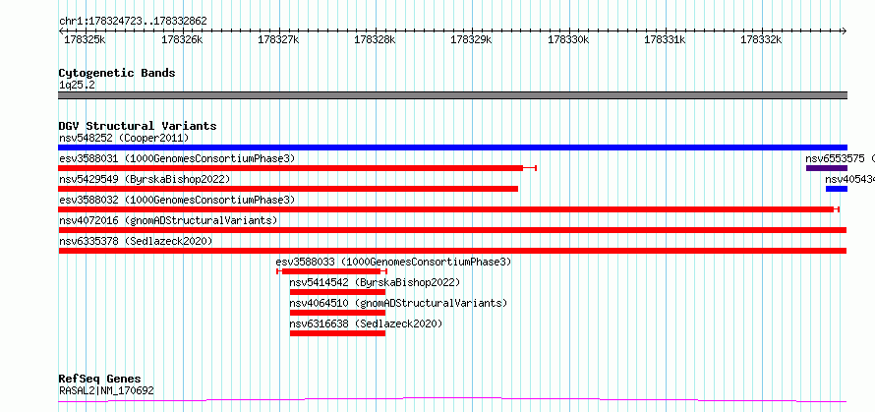Viewport: 875px width, 412px height.
Task: Click the purple nsv6553575 variant bar
Action: 827,168
